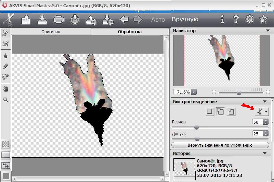
Task: Collapse the История panel
Action: tap(265, 153)
